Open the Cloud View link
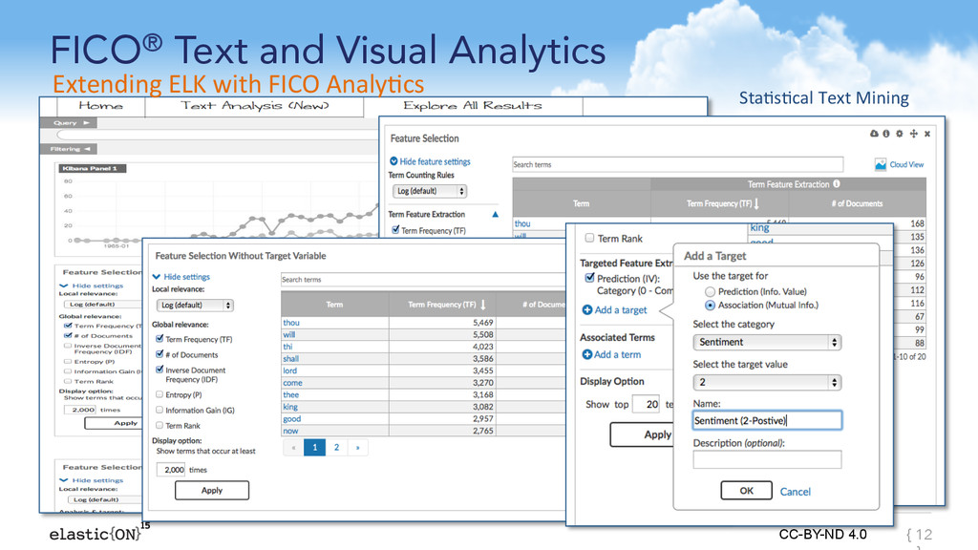This screenshot has width=978, height=550. (906, 164)
